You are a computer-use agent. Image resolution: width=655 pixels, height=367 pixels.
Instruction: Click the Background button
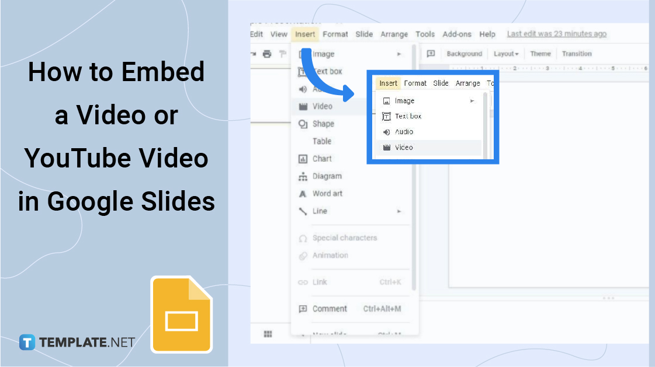click(x=464, y=54)
